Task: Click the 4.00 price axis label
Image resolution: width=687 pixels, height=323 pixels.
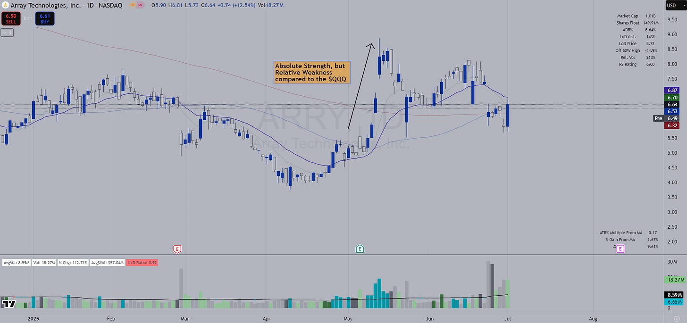Action: pyautogui.click(x=671, y=182)
